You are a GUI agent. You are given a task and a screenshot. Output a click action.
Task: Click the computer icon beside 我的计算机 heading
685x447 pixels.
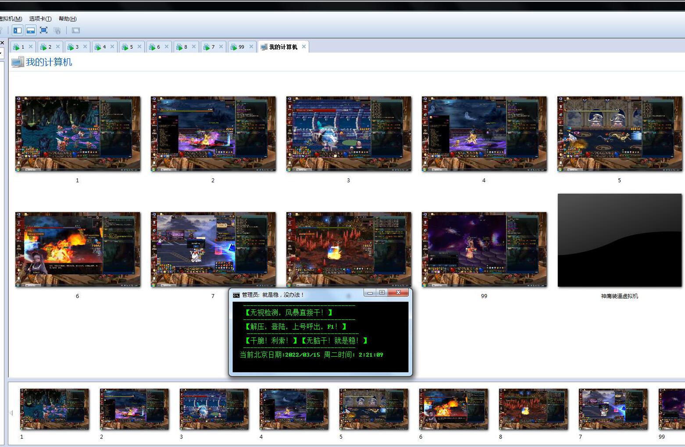[x=18, y=62]
